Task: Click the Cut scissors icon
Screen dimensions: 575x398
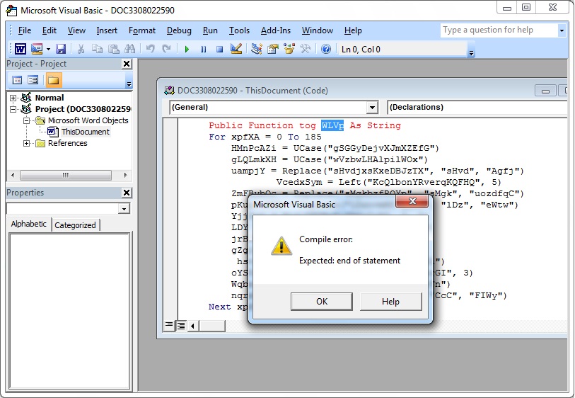Action: coord(81,49)
